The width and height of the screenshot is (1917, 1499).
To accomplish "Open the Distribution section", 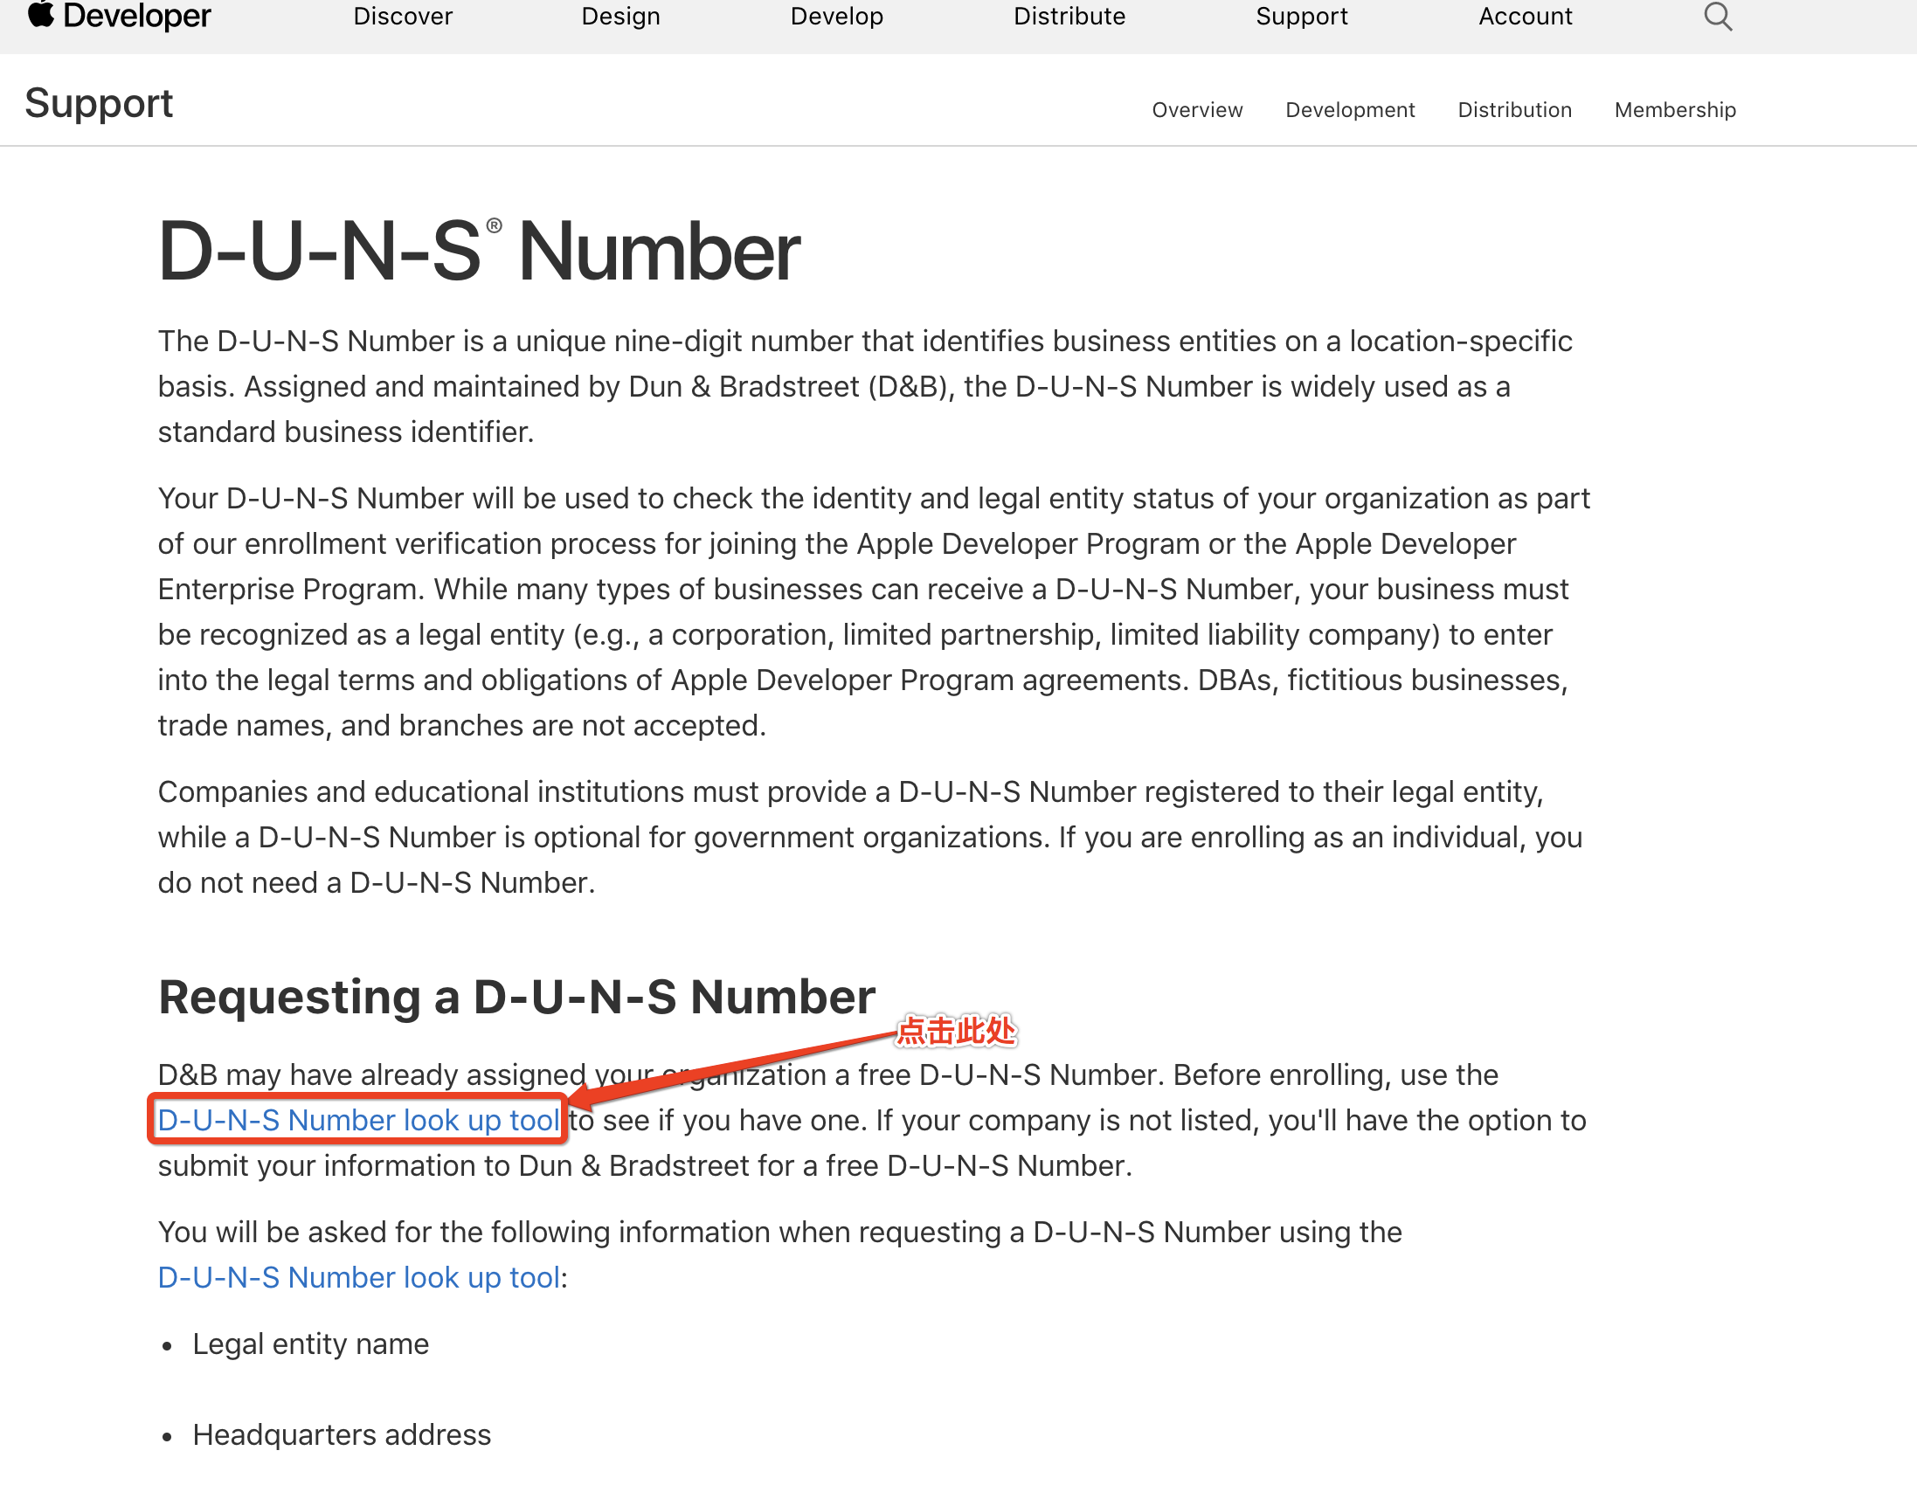I will (x=1514, y=109).
